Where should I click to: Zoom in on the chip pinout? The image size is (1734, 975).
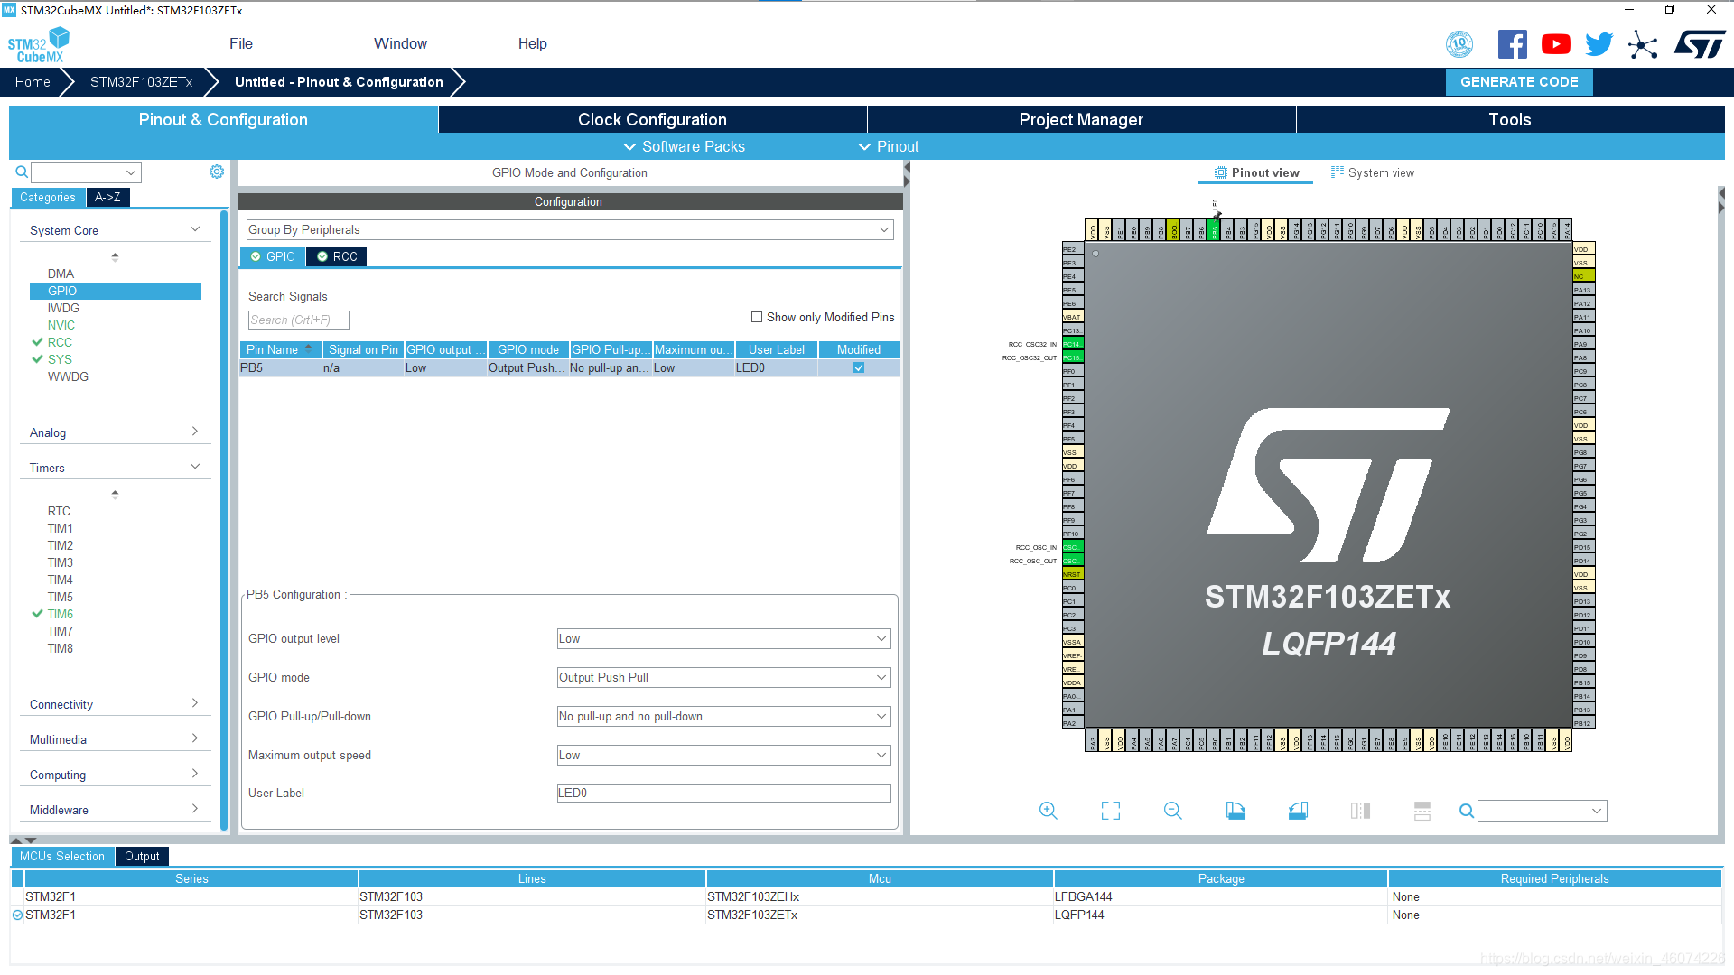point(1048,811)
